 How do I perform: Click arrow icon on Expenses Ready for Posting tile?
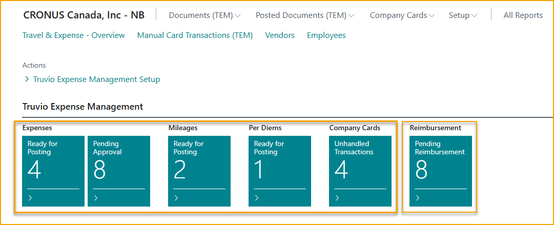[x=30, y=198]
